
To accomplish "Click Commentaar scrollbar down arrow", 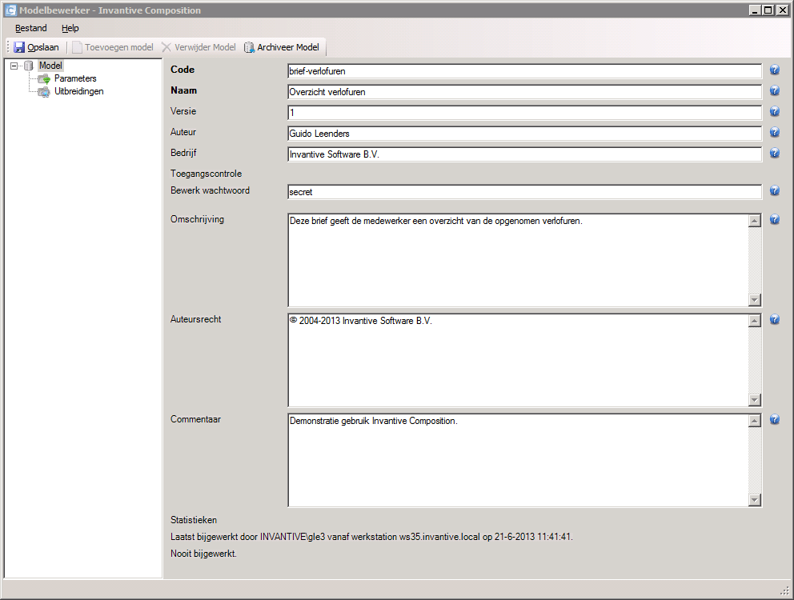I will click(755, 500).
